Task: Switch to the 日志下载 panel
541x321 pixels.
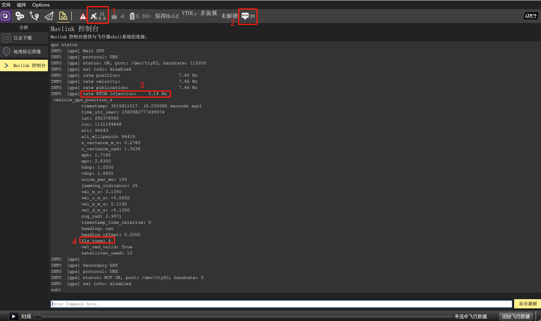Action: coord(24,38)
